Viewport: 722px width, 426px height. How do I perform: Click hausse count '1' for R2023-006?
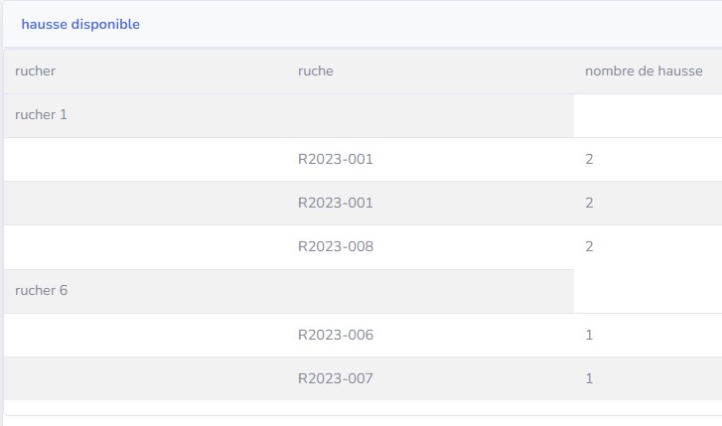click(x=590, y=335)
